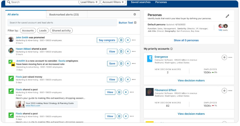
Task: Open more options for John Smith alert
Action: (134, 40)
